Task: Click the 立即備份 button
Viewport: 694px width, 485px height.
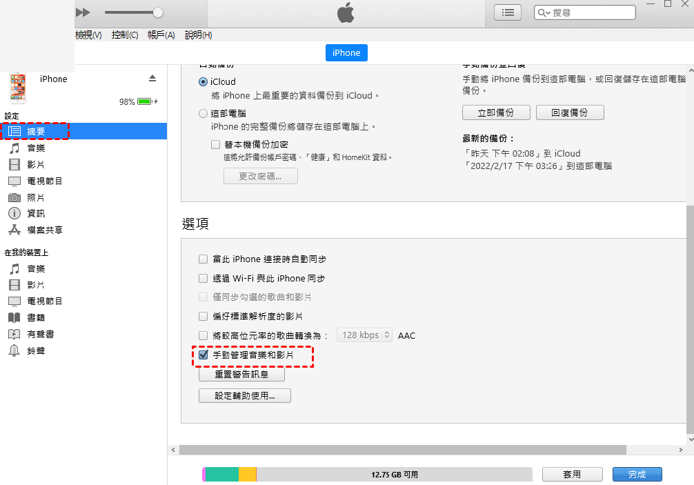Action: click(x=496, y=112)
